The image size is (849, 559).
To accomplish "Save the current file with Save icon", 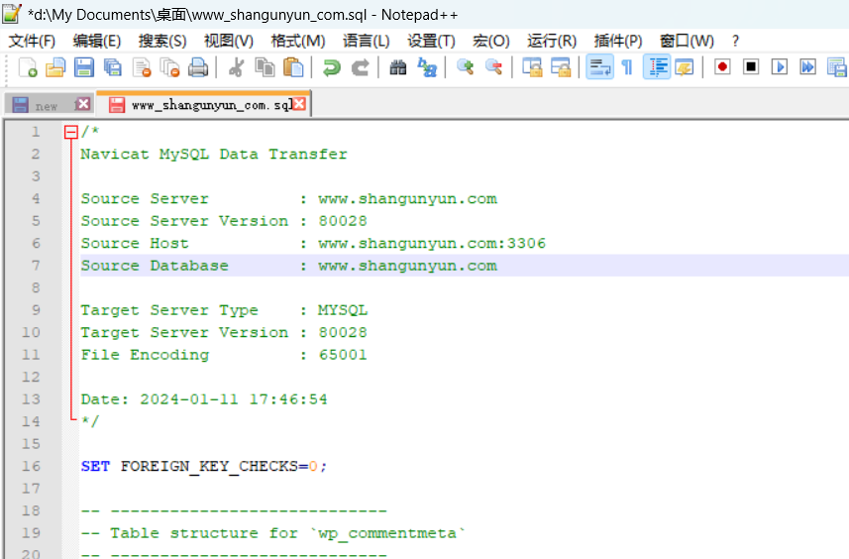I will coord(84,67).
